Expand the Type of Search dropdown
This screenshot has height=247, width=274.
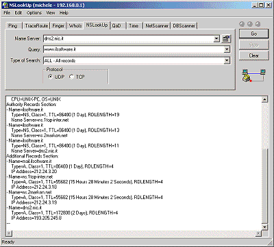click(227, 60)
